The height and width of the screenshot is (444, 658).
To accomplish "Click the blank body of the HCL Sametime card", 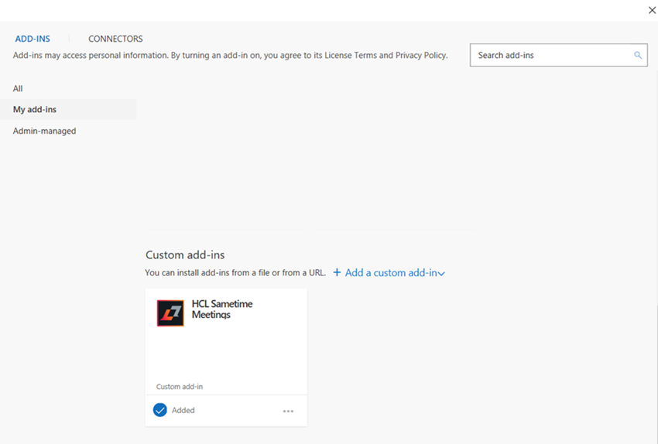I will pyautogui.click(x=226, y=352).
